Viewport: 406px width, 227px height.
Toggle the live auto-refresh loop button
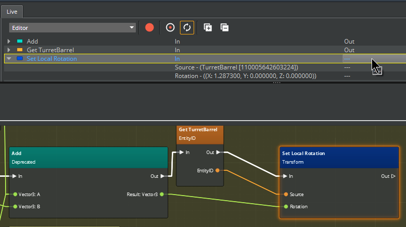[x=187, y=27]
